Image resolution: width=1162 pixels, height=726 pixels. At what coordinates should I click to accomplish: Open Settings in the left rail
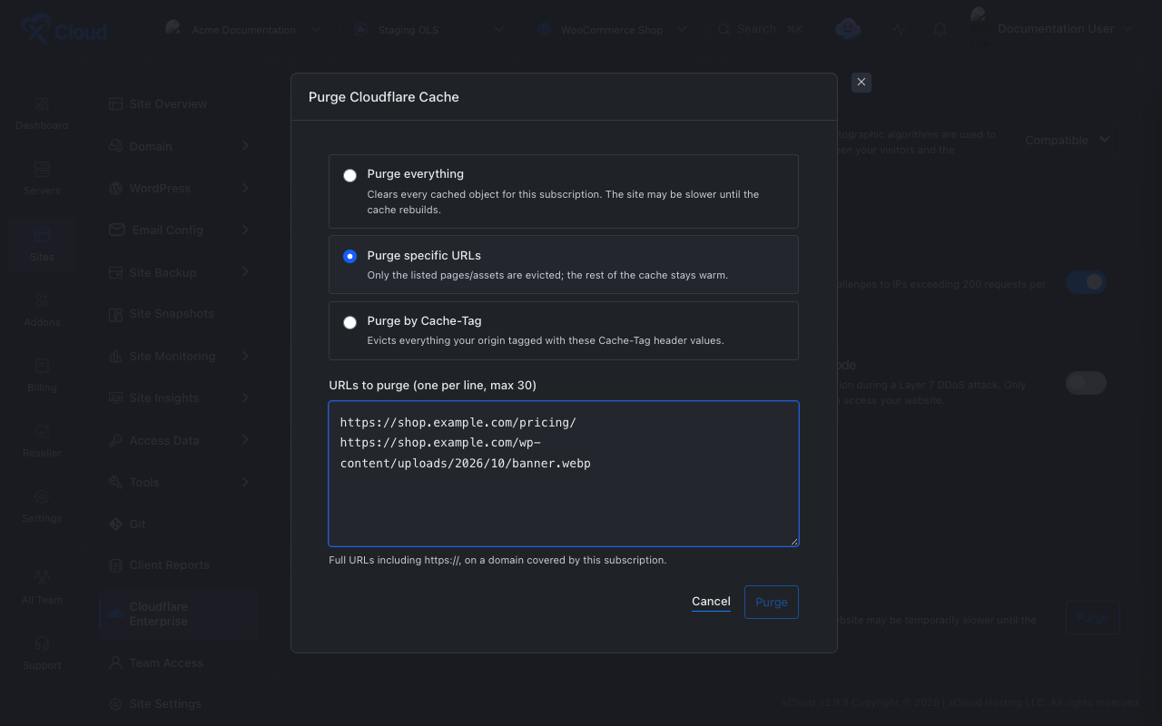(42, 506)
